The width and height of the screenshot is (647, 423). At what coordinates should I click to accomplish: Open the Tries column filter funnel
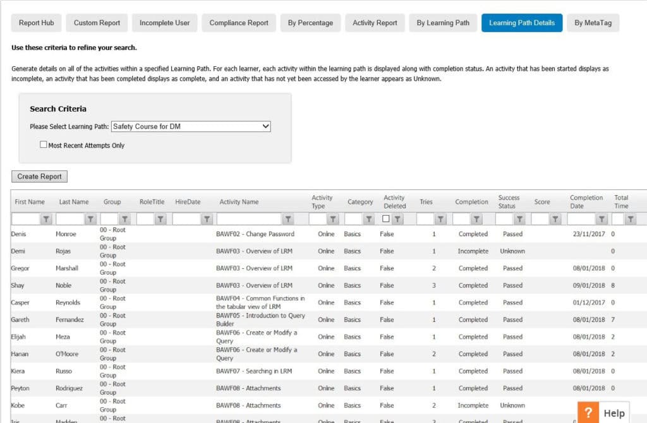[x=441, y=218]
